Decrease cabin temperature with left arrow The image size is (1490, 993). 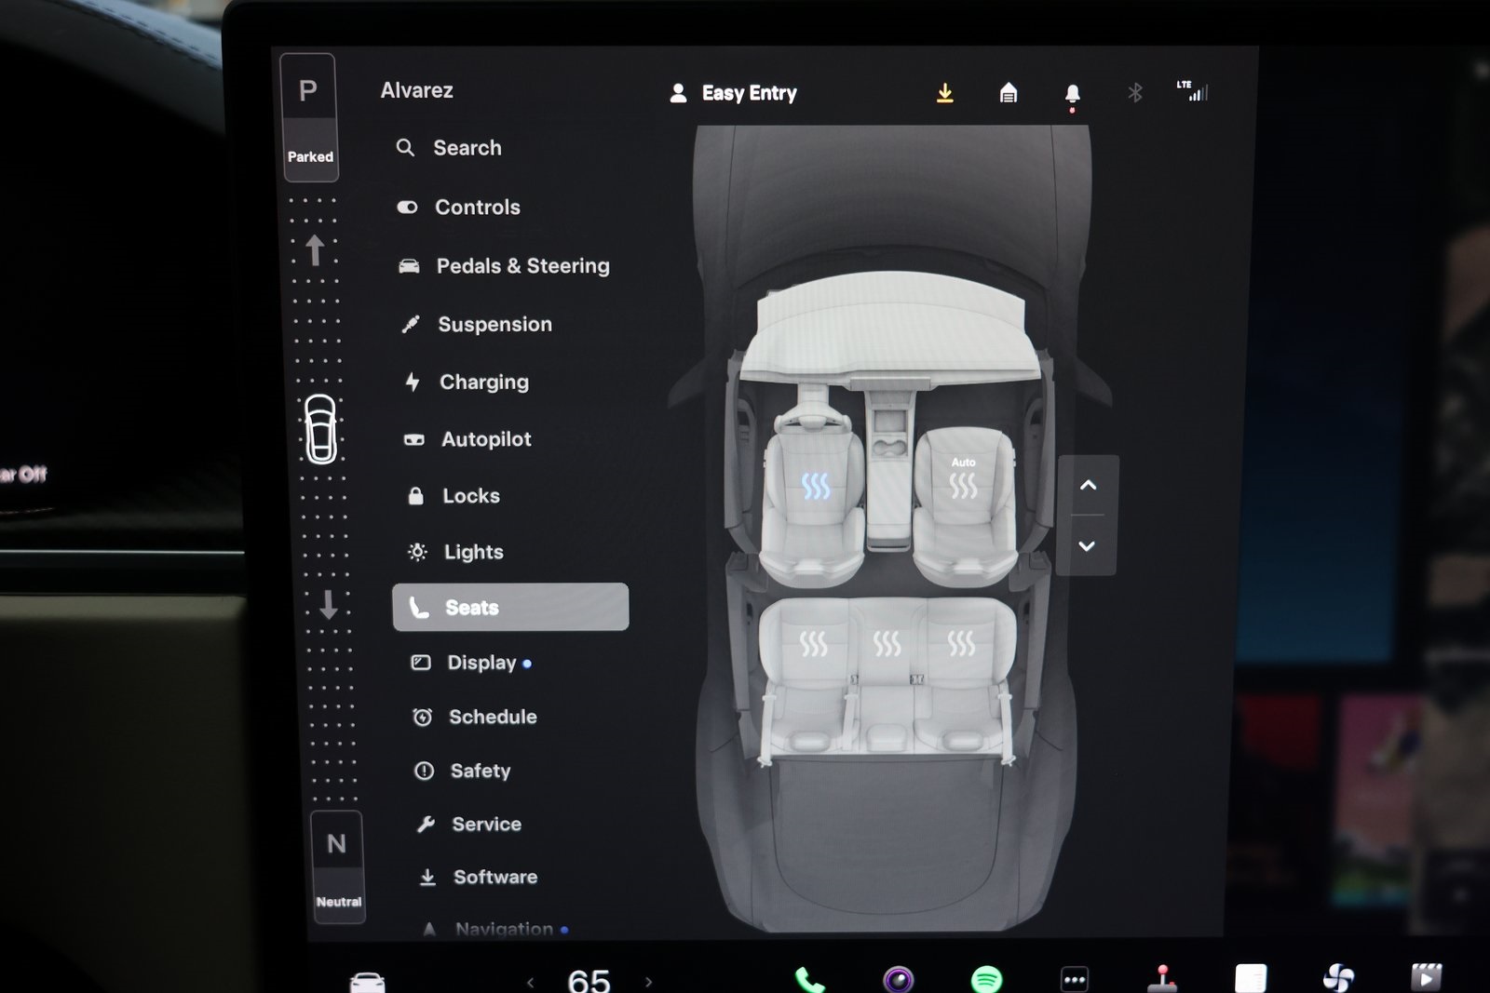tap(531, 982)
